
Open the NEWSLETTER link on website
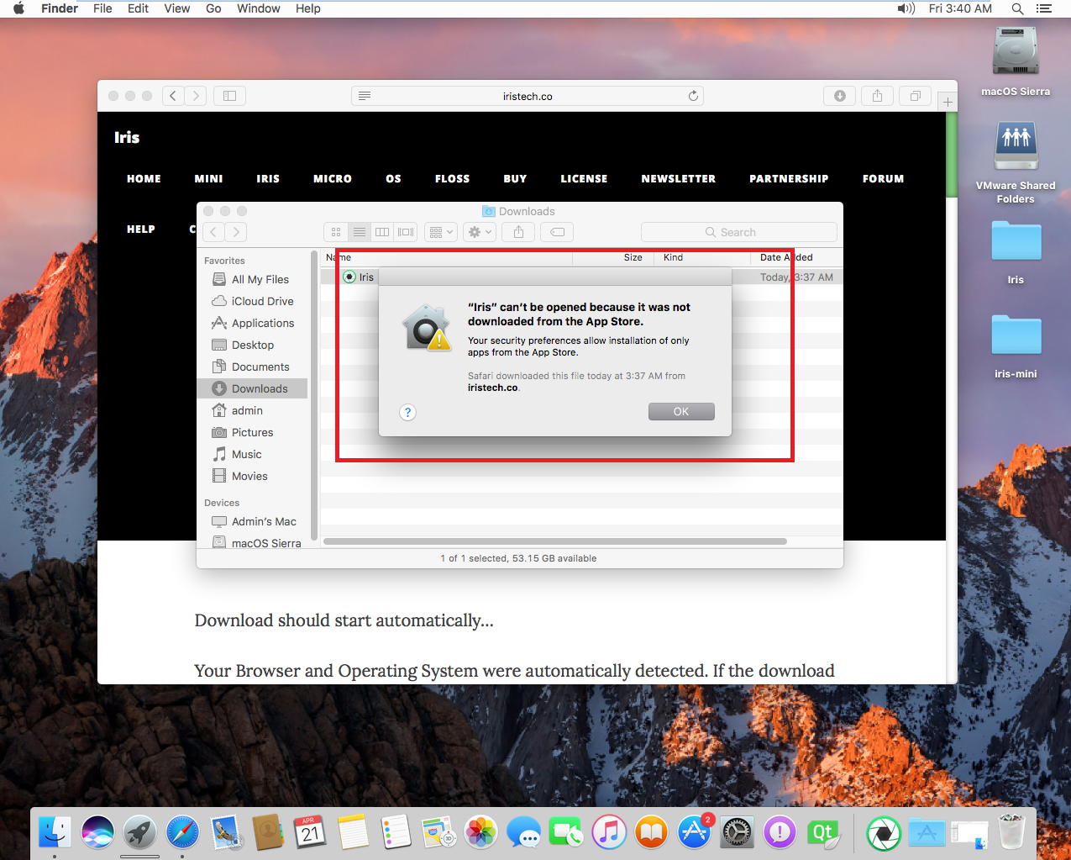click(x=679, y=178)
